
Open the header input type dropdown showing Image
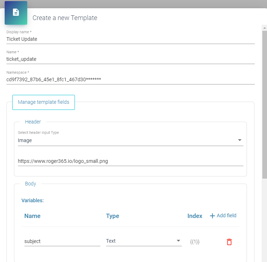coord(125,140)
